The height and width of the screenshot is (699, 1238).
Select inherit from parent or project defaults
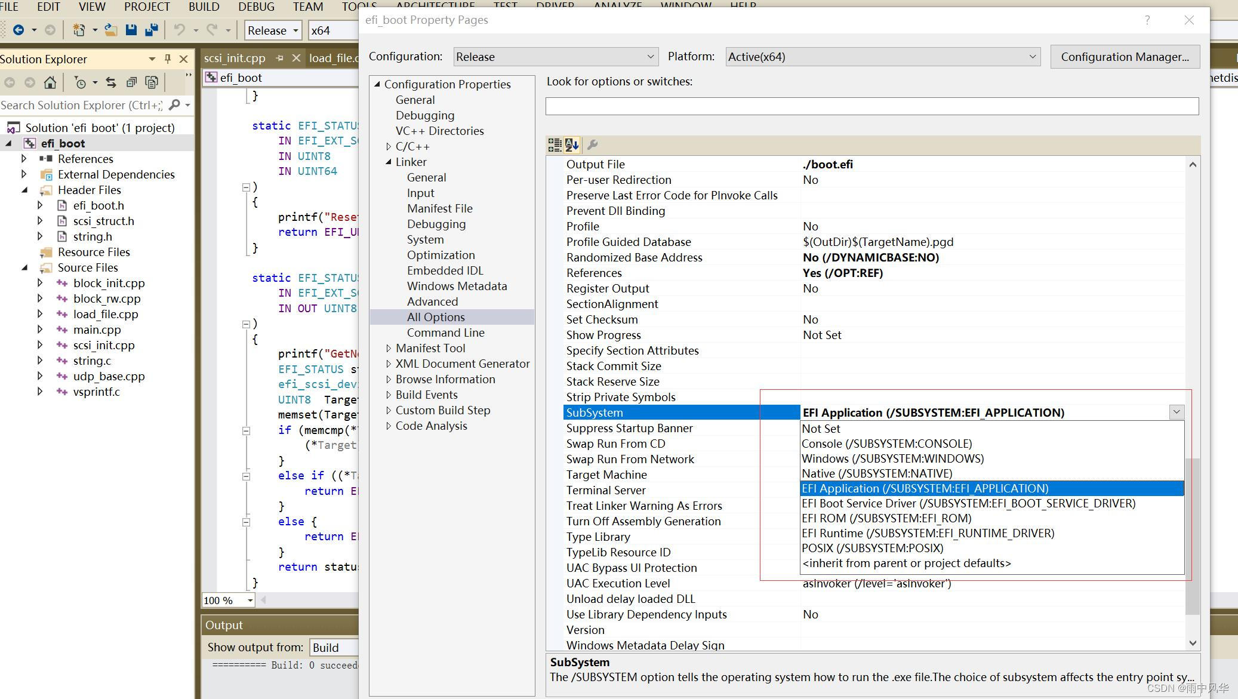991,563
